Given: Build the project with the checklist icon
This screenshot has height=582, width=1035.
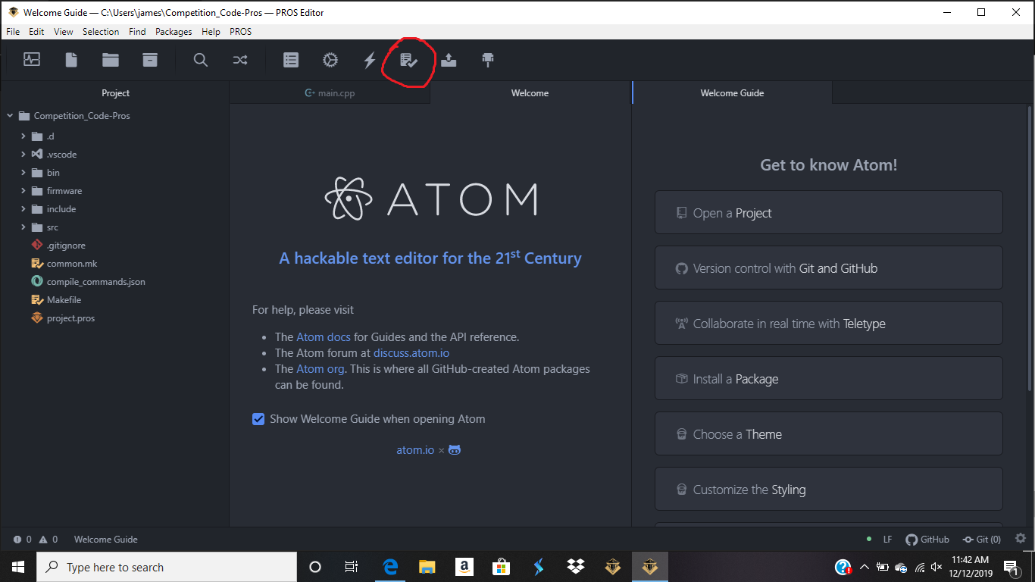Looking at the screenshot, I should coord(409,60).
